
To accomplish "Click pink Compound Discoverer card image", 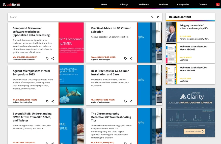I will click(x=71, y=43).
